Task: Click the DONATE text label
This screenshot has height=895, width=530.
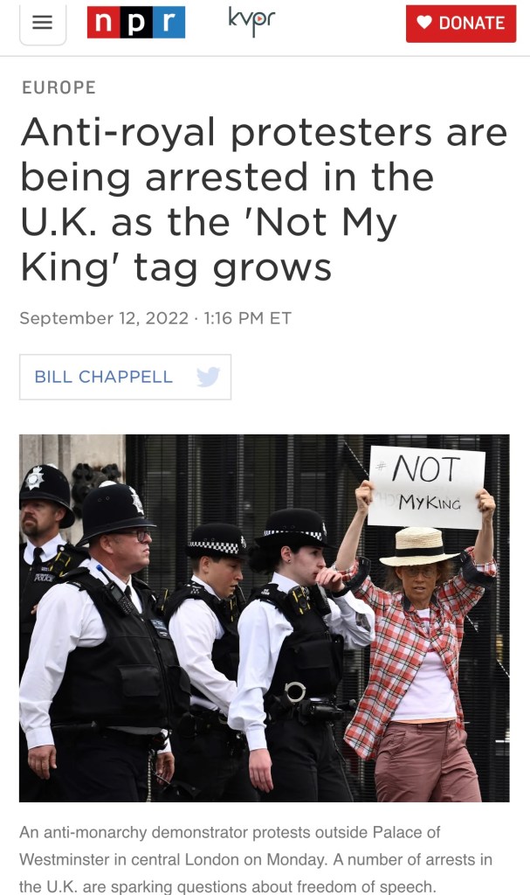Action: (471, 23)
